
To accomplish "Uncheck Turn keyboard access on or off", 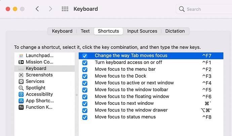I will (85, 63).
